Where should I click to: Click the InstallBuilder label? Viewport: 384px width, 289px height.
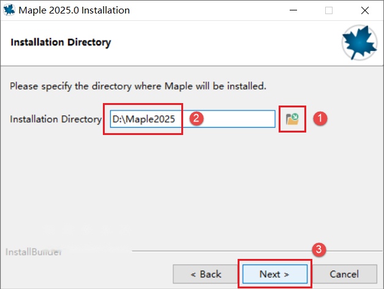(x=34, y=252)
